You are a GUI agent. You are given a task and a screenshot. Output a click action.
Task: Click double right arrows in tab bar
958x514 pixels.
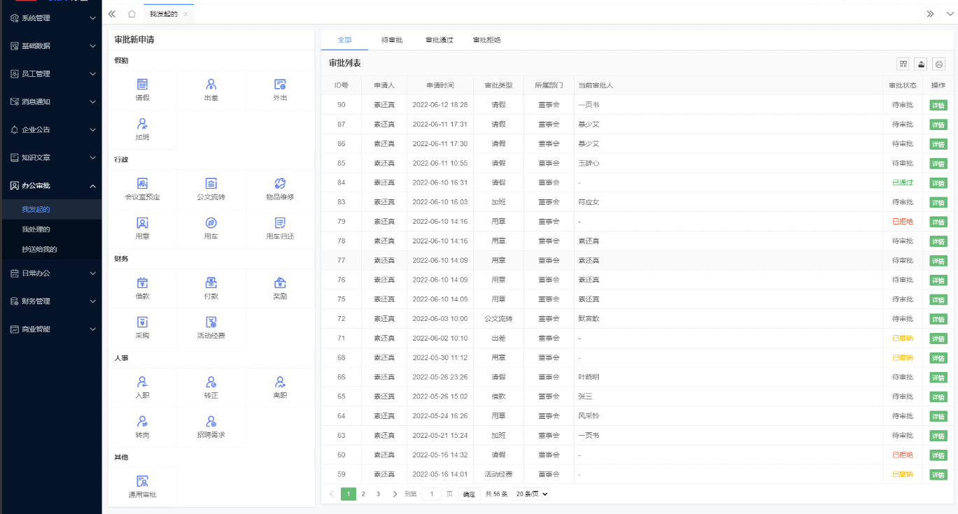930,14
